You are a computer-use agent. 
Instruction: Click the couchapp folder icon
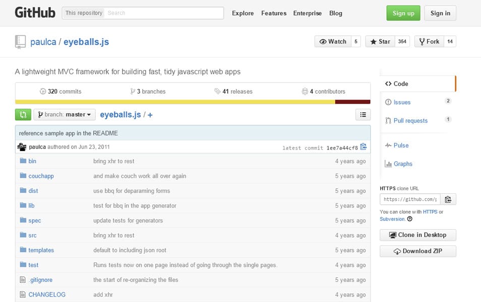pyautogui.click(x=23, y=176)
